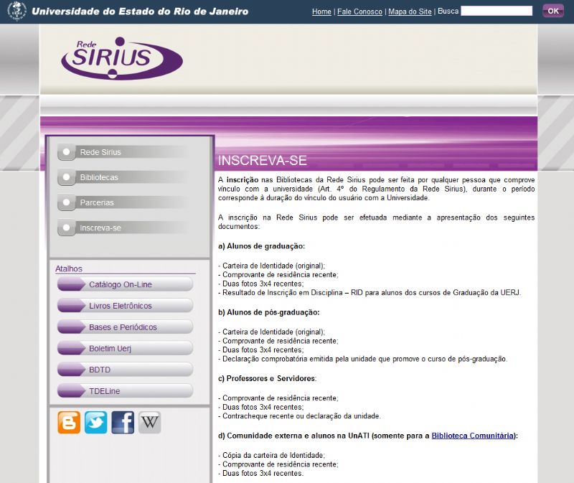Click 'Universidade do Estado do Rio de Janeiro' title

pos(140,11)
